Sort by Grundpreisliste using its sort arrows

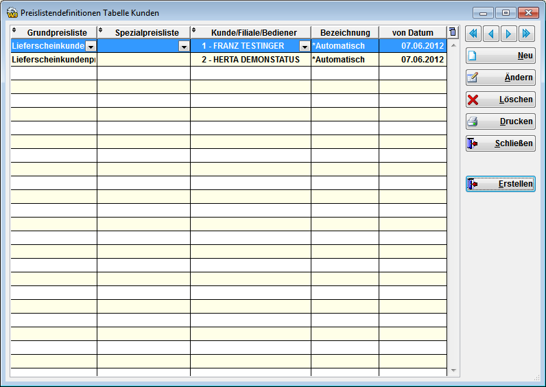(x=14, y=30)
